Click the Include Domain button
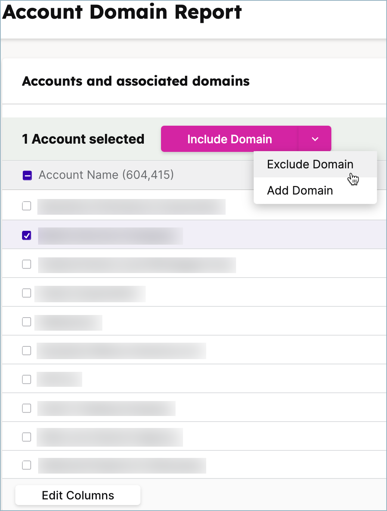387x511 pixels. 229,139
